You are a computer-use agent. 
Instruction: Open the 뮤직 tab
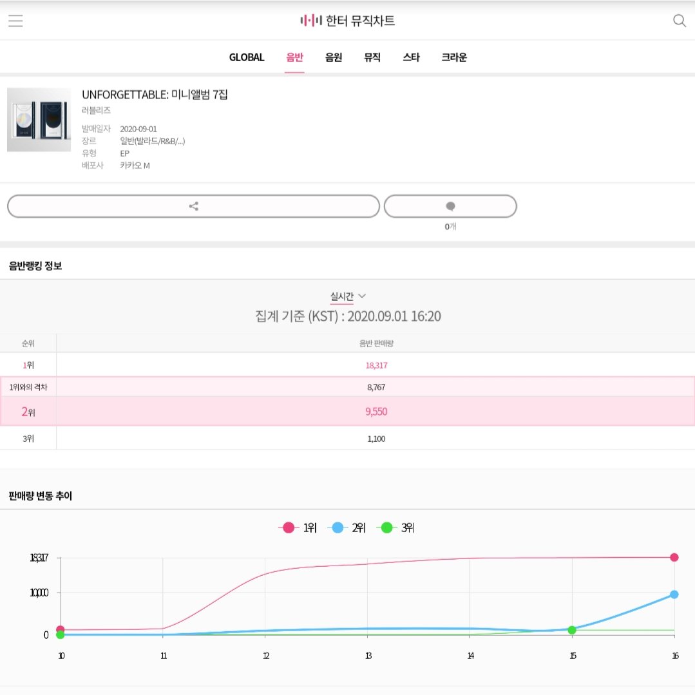point(372,57)
